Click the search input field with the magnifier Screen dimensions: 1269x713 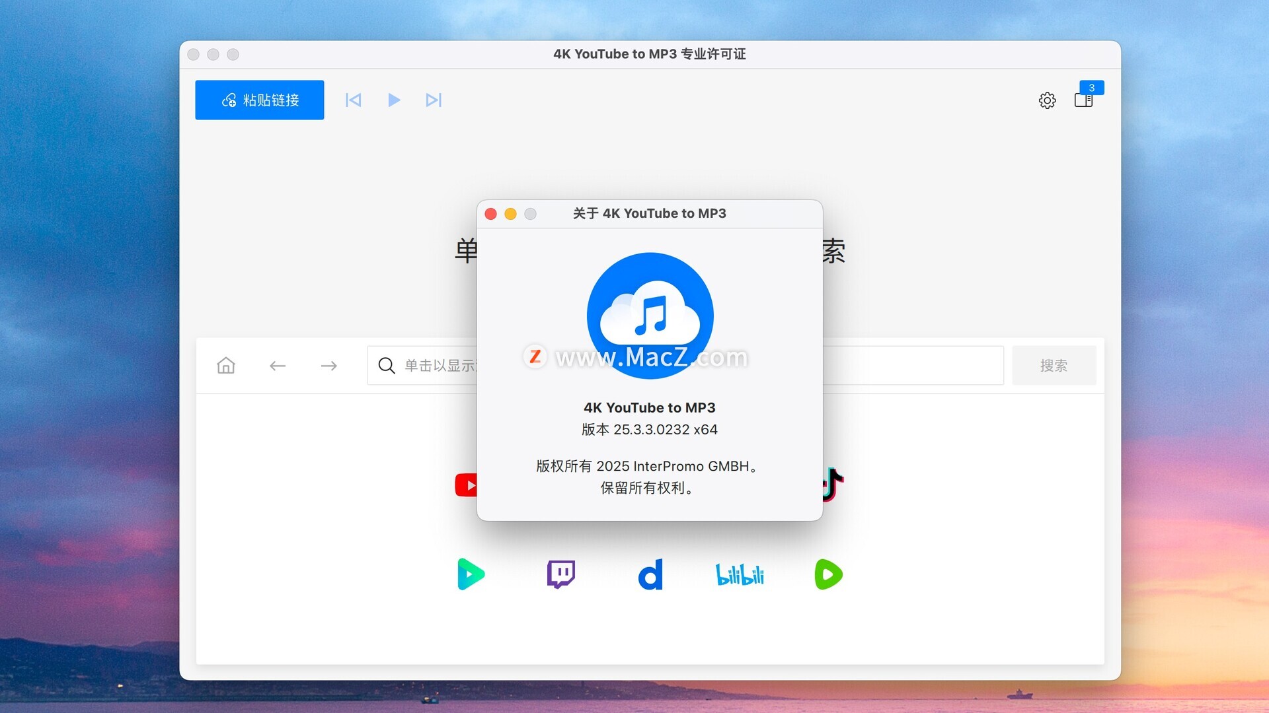[x=430, y=365]
